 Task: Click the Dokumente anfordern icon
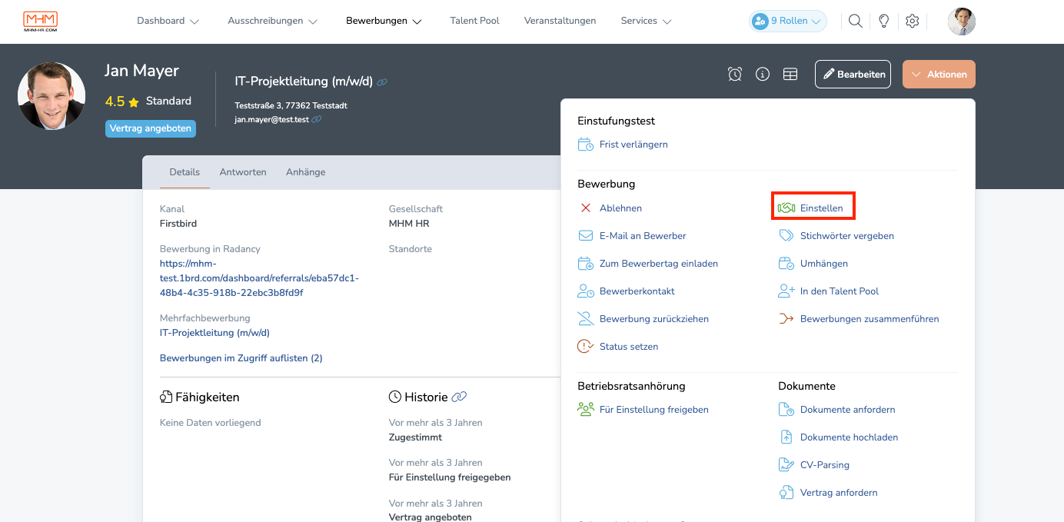[x=786, y=410]
